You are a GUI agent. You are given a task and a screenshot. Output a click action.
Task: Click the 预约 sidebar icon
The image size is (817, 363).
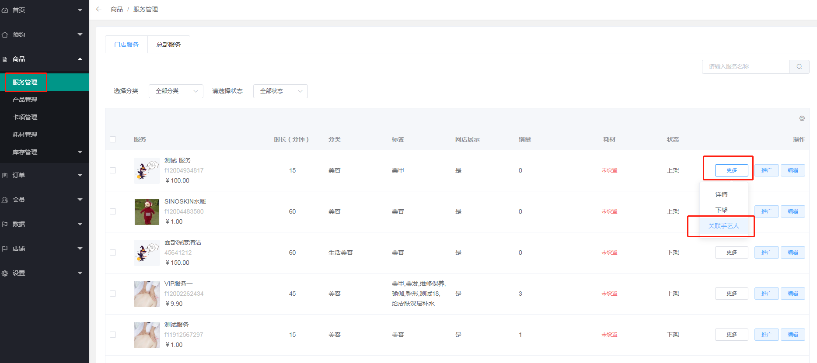pos(5,35)
